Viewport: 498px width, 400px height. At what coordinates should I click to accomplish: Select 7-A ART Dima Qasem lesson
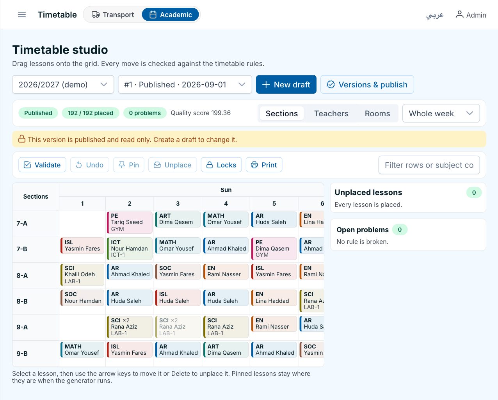[x=178, y=219]
